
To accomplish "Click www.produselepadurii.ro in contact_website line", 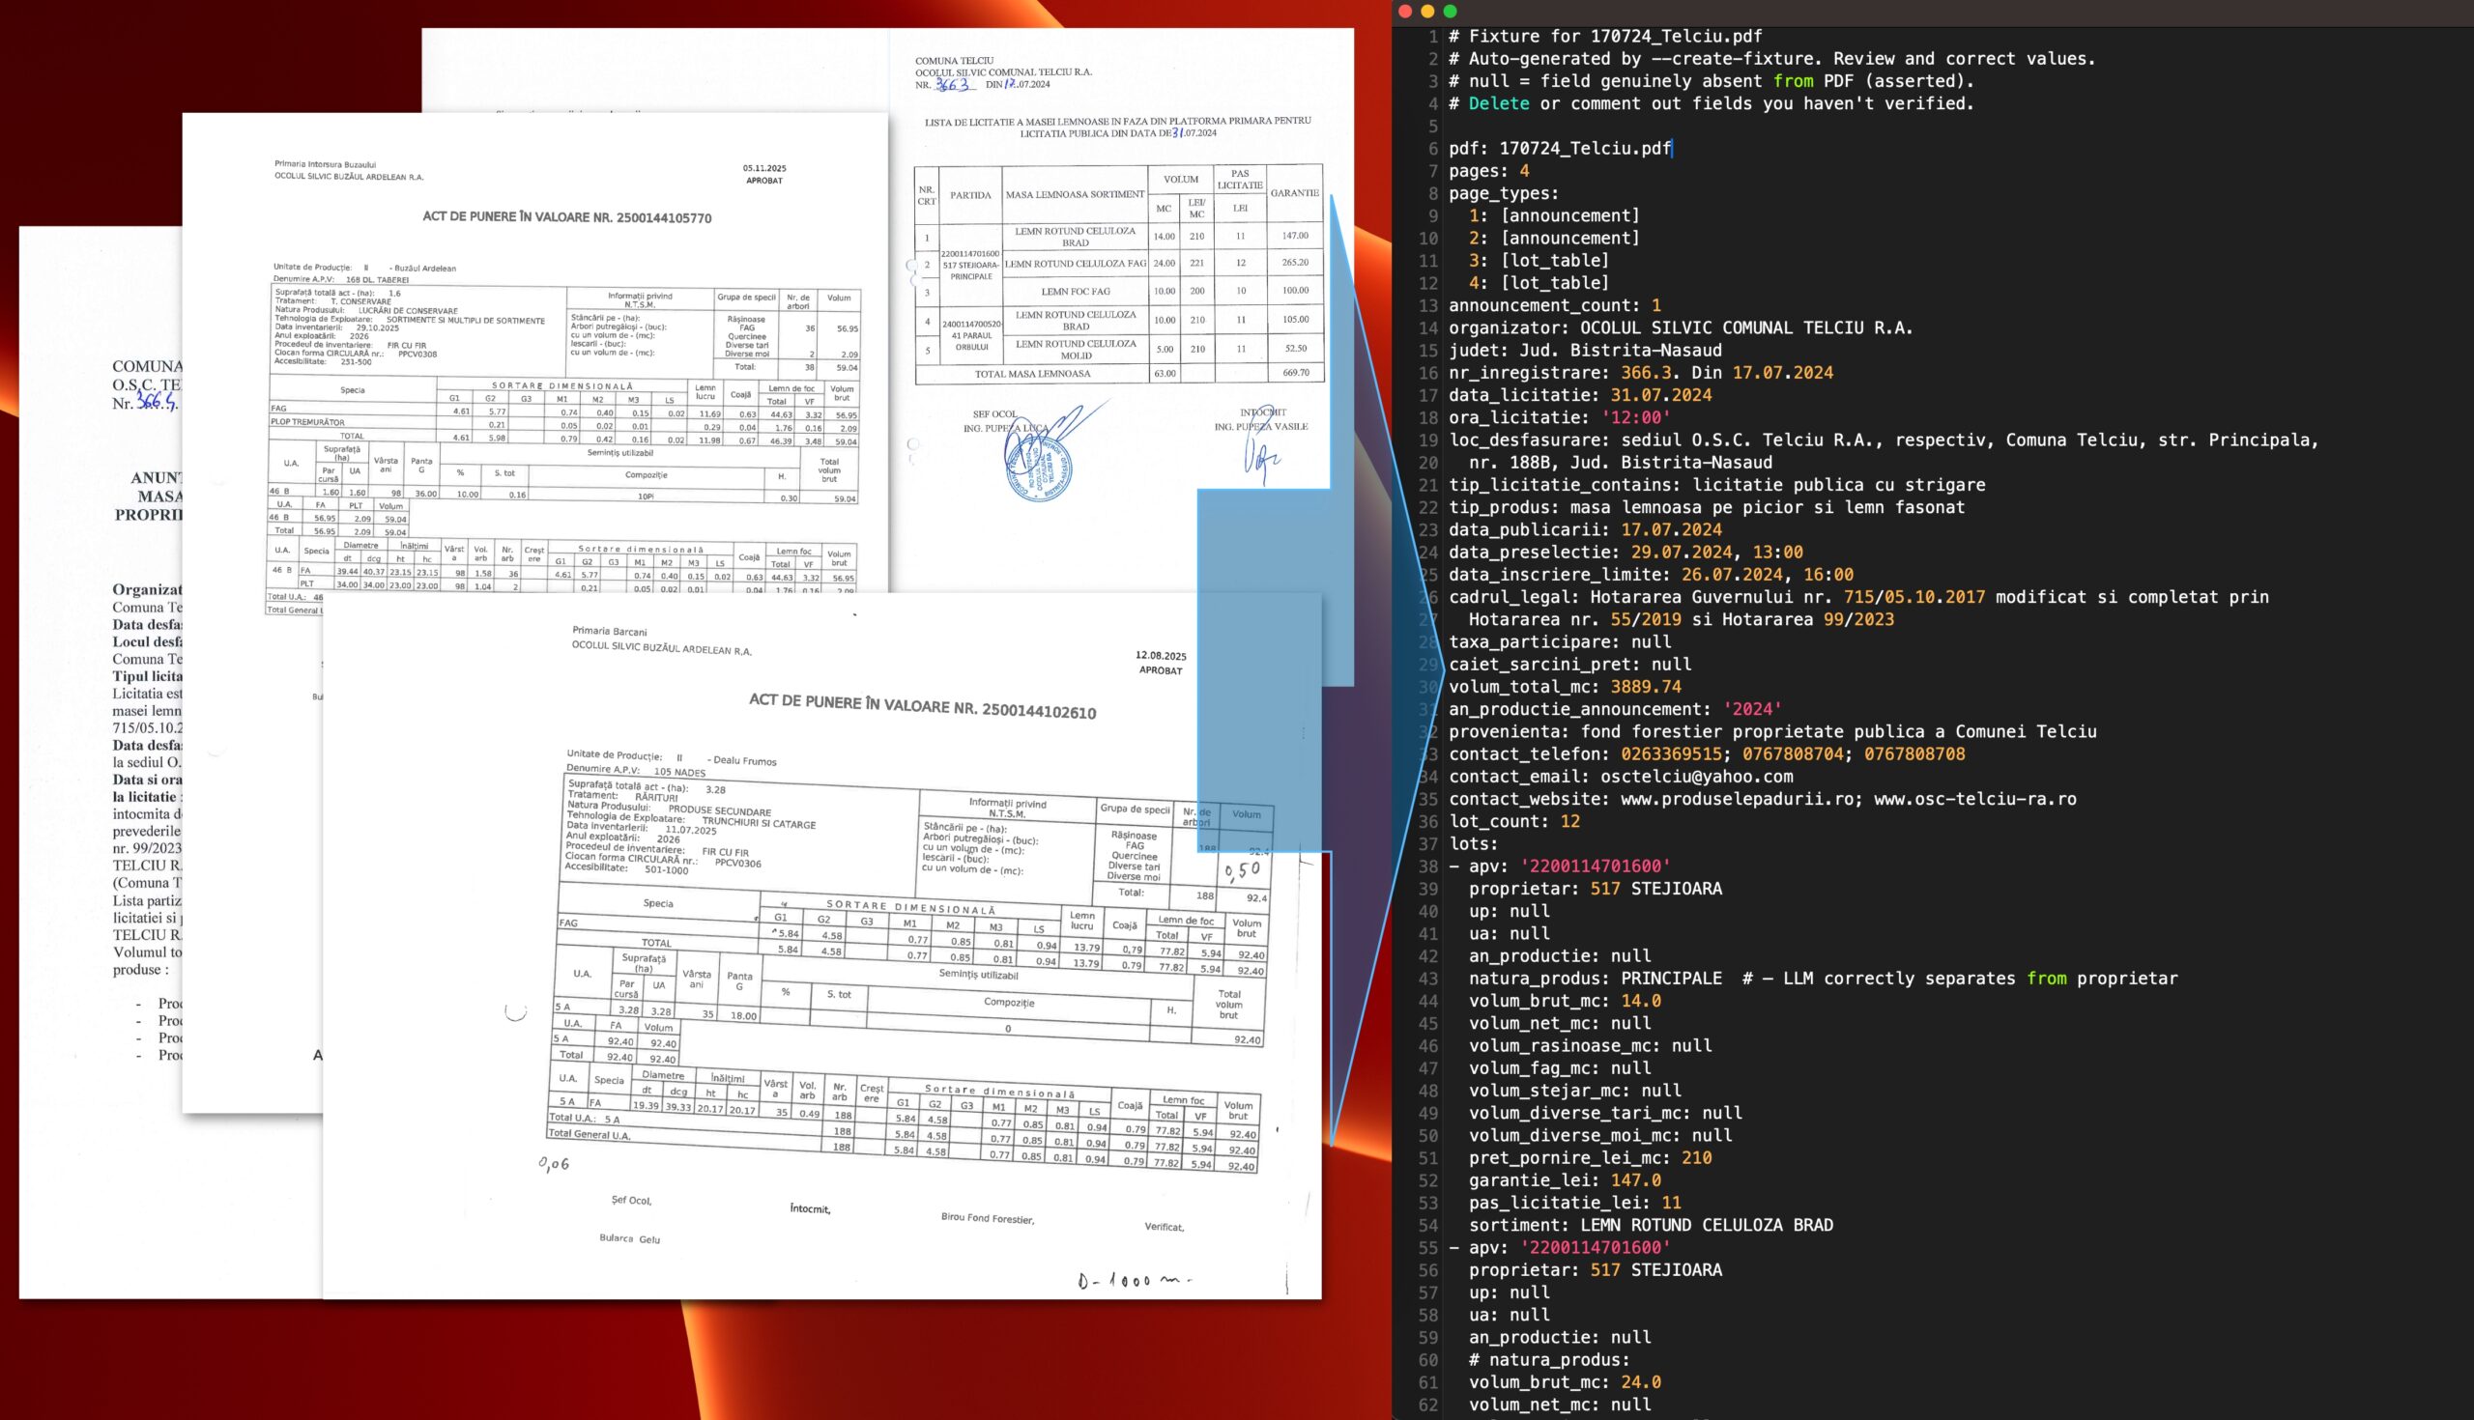I will tap(1737, 799).
